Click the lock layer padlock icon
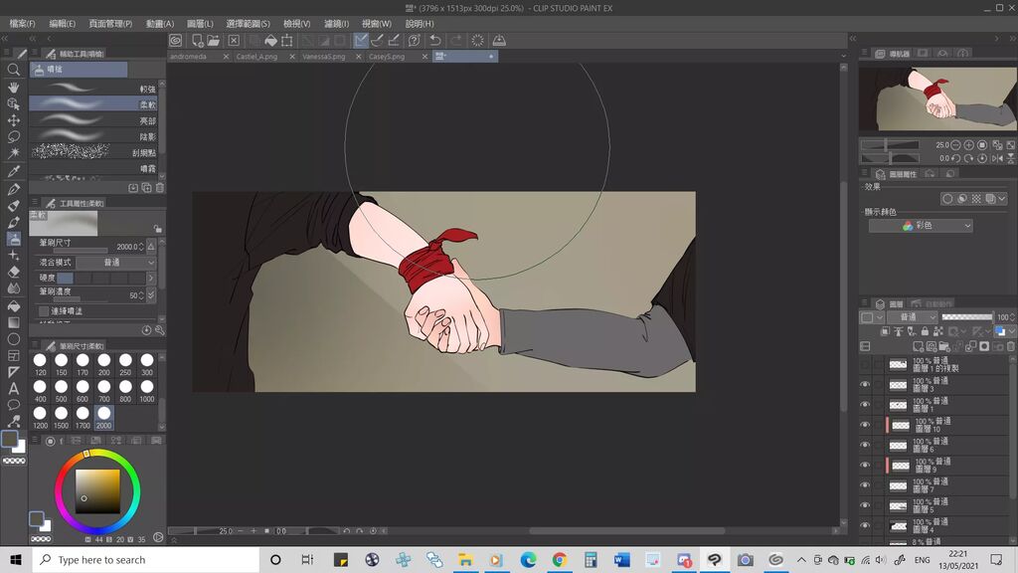The height and width of the screenshot is (573, 1018). tap(925, 331)
